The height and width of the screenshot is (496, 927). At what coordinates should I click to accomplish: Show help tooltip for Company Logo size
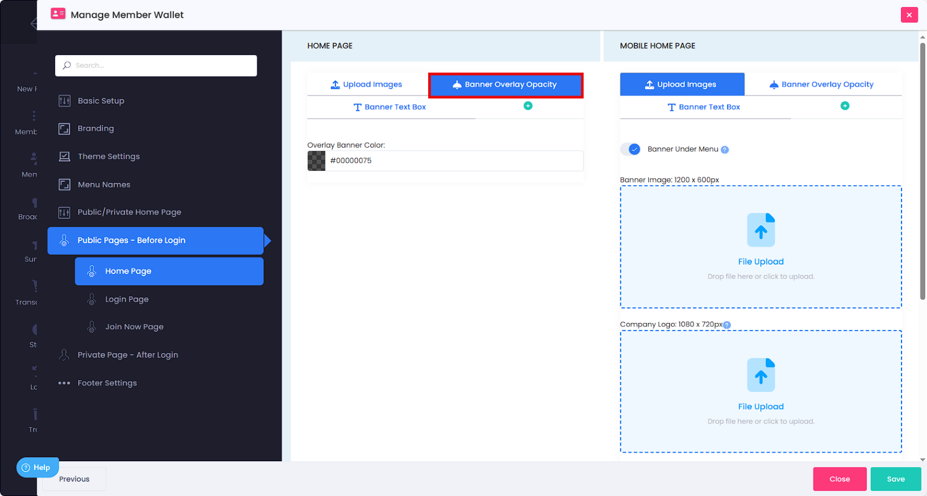(x=727, y=325)
